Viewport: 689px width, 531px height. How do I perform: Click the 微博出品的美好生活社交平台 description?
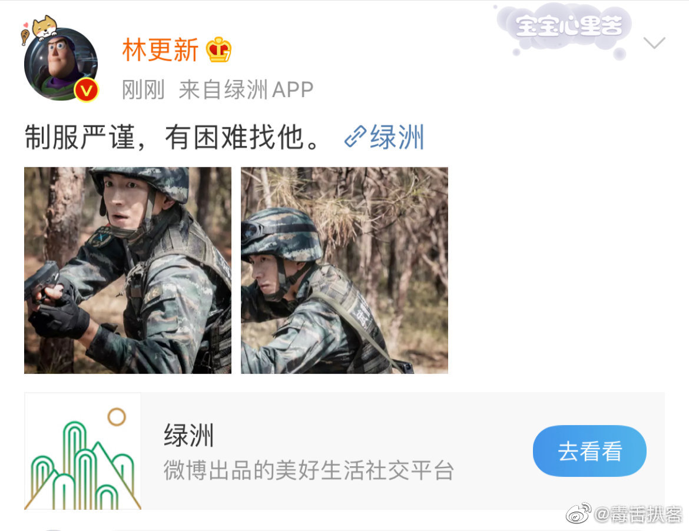(x=309, y=470)
